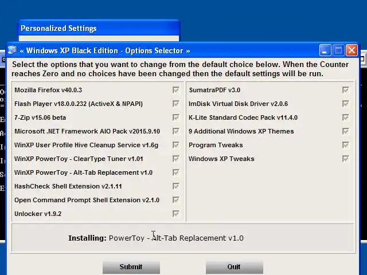Toggle ClearType Tuner v1.01 checkbox
Image resolution: width=367 pixels, height=275 pixels.
click(176, 159)
